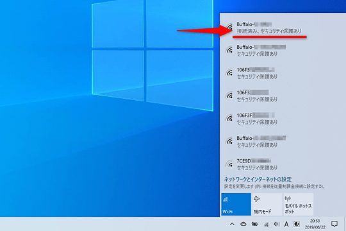Open the OneDrive cloud tray icon
This screenshot has width=346, height=231.
(243, 224)
